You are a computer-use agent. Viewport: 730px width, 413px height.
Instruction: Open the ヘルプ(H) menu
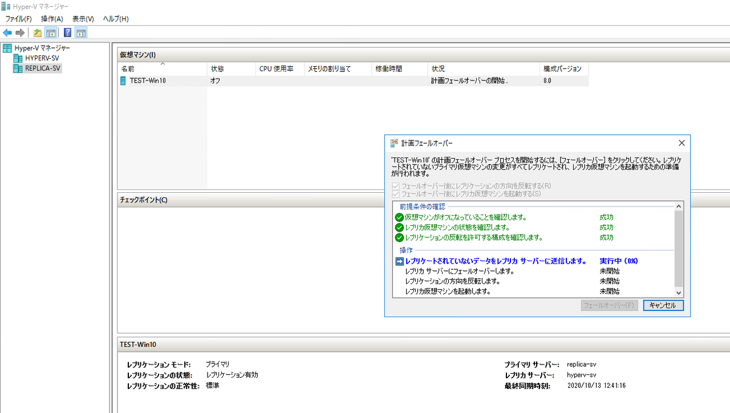[116, 19]
